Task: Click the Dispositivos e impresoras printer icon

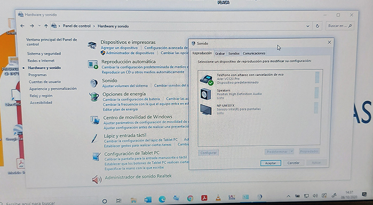Action: (92, 45)
